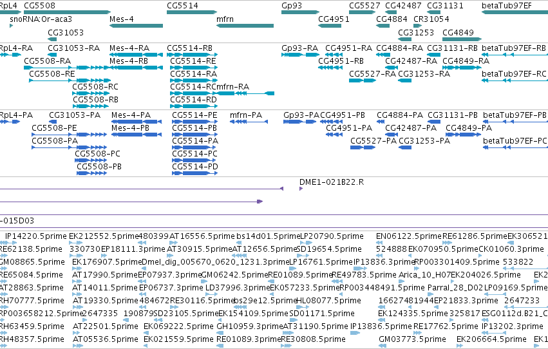The height and width of the screenshot is (349, 548).
Task: Open the CG31253 gene label
Action: coord(416,32)
